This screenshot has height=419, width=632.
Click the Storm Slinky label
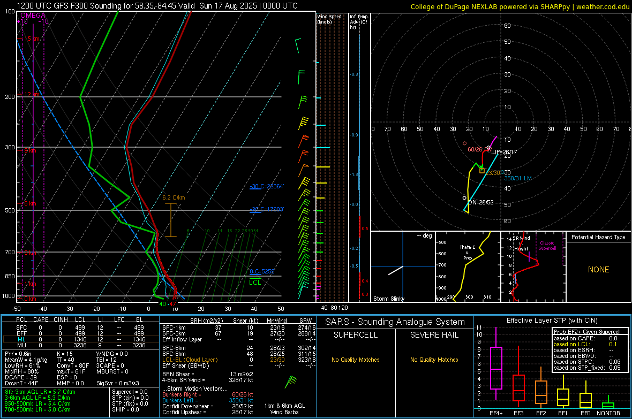click(388, 299)
